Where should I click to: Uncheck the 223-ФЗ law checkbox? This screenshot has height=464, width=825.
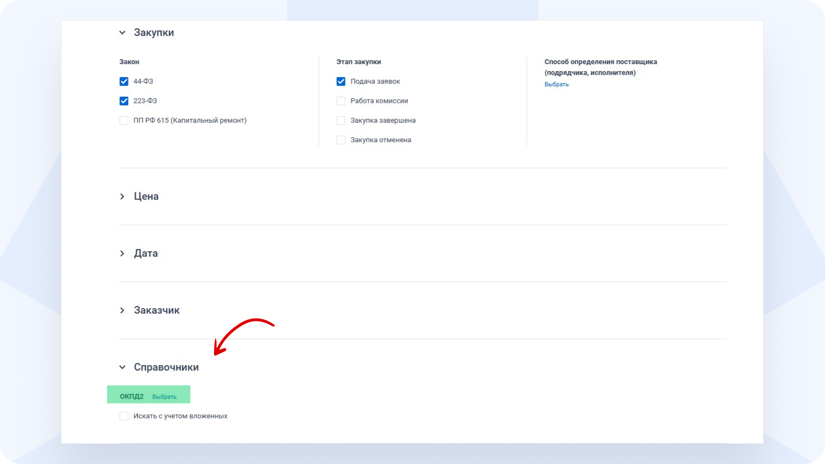(124, 101)
